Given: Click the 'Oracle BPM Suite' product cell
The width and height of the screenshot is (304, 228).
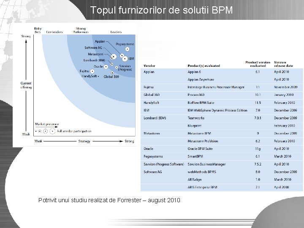Looking at the screenshot, I should pos(200,149).
